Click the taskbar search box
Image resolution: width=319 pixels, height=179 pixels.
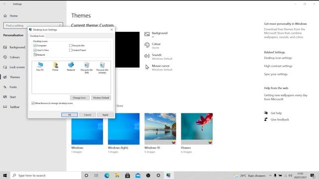pyautogui.click(x=46, y=176)
